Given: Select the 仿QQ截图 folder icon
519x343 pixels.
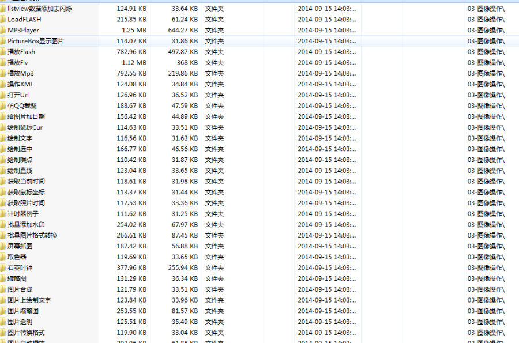Looking at the screenshot, I should [3, 106].
